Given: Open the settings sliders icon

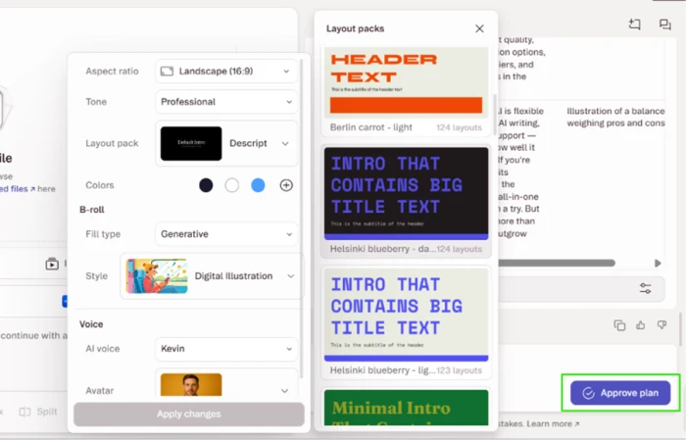Looking at the screenshot, I should point(645,288).
